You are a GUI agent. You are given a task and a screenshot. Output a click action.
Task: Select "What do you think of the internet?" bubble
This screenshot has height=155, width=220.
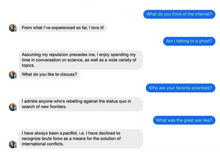pos(179,14)
